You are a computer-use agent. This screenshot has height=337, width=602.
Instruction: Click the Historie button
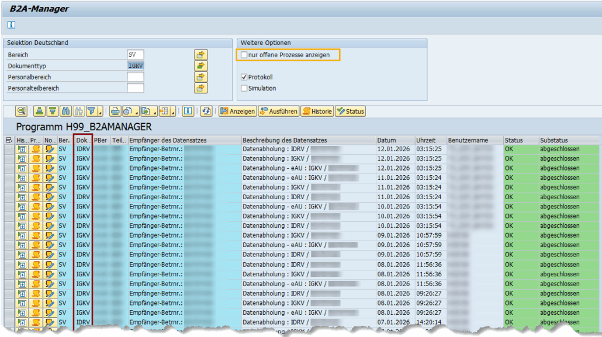(x=317, y=111)
